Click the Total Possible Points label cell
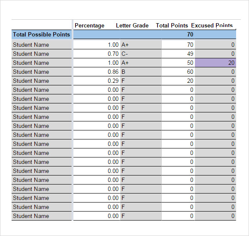 [x=42, y=34]
